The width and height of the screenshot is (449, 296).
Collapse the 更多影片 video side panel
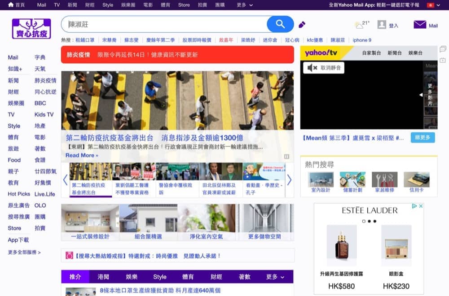coord(421,95)
